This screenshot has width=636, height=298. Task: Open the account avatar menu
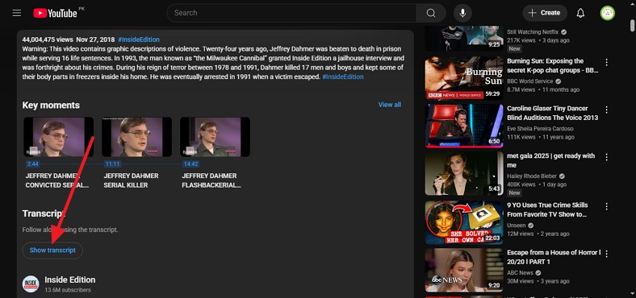coord(607,13)
